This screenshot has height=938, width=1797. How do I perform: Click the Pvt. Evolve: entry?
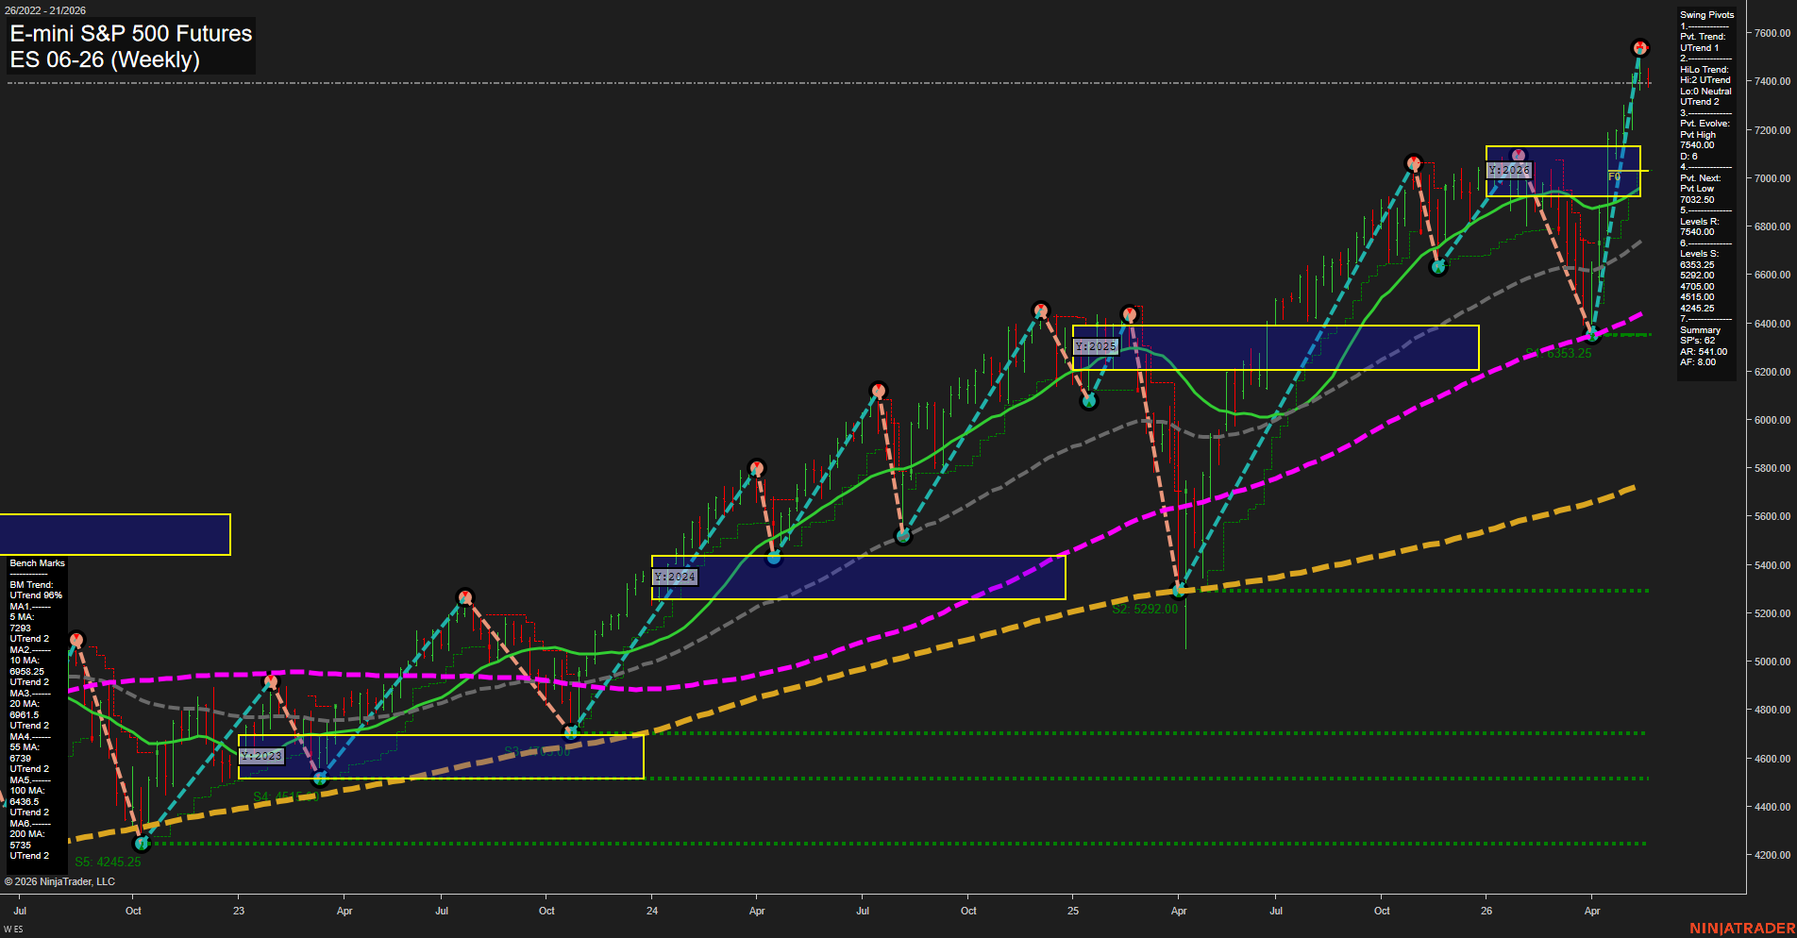tap(1705, 124)
